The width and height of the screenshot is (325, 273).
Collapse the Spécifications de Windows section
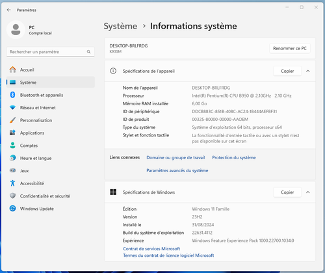coord(308,192)
